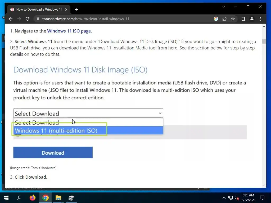Open the Windows 11 ISO page link
Image resolution: width=271 pixels, height=203 pixels.
(x=69, y=31)
